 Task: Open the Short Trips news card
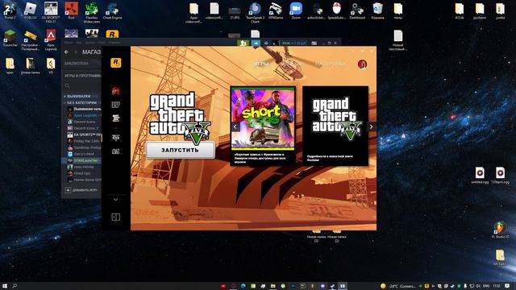coord(263,126)
